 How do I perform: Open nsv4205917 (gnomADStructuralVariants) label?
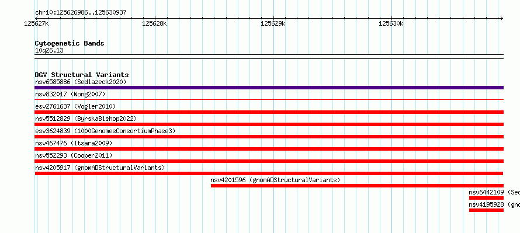tap(100, 168)
